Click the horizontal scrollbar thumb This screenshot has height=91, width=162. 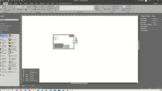coord(79,83)
